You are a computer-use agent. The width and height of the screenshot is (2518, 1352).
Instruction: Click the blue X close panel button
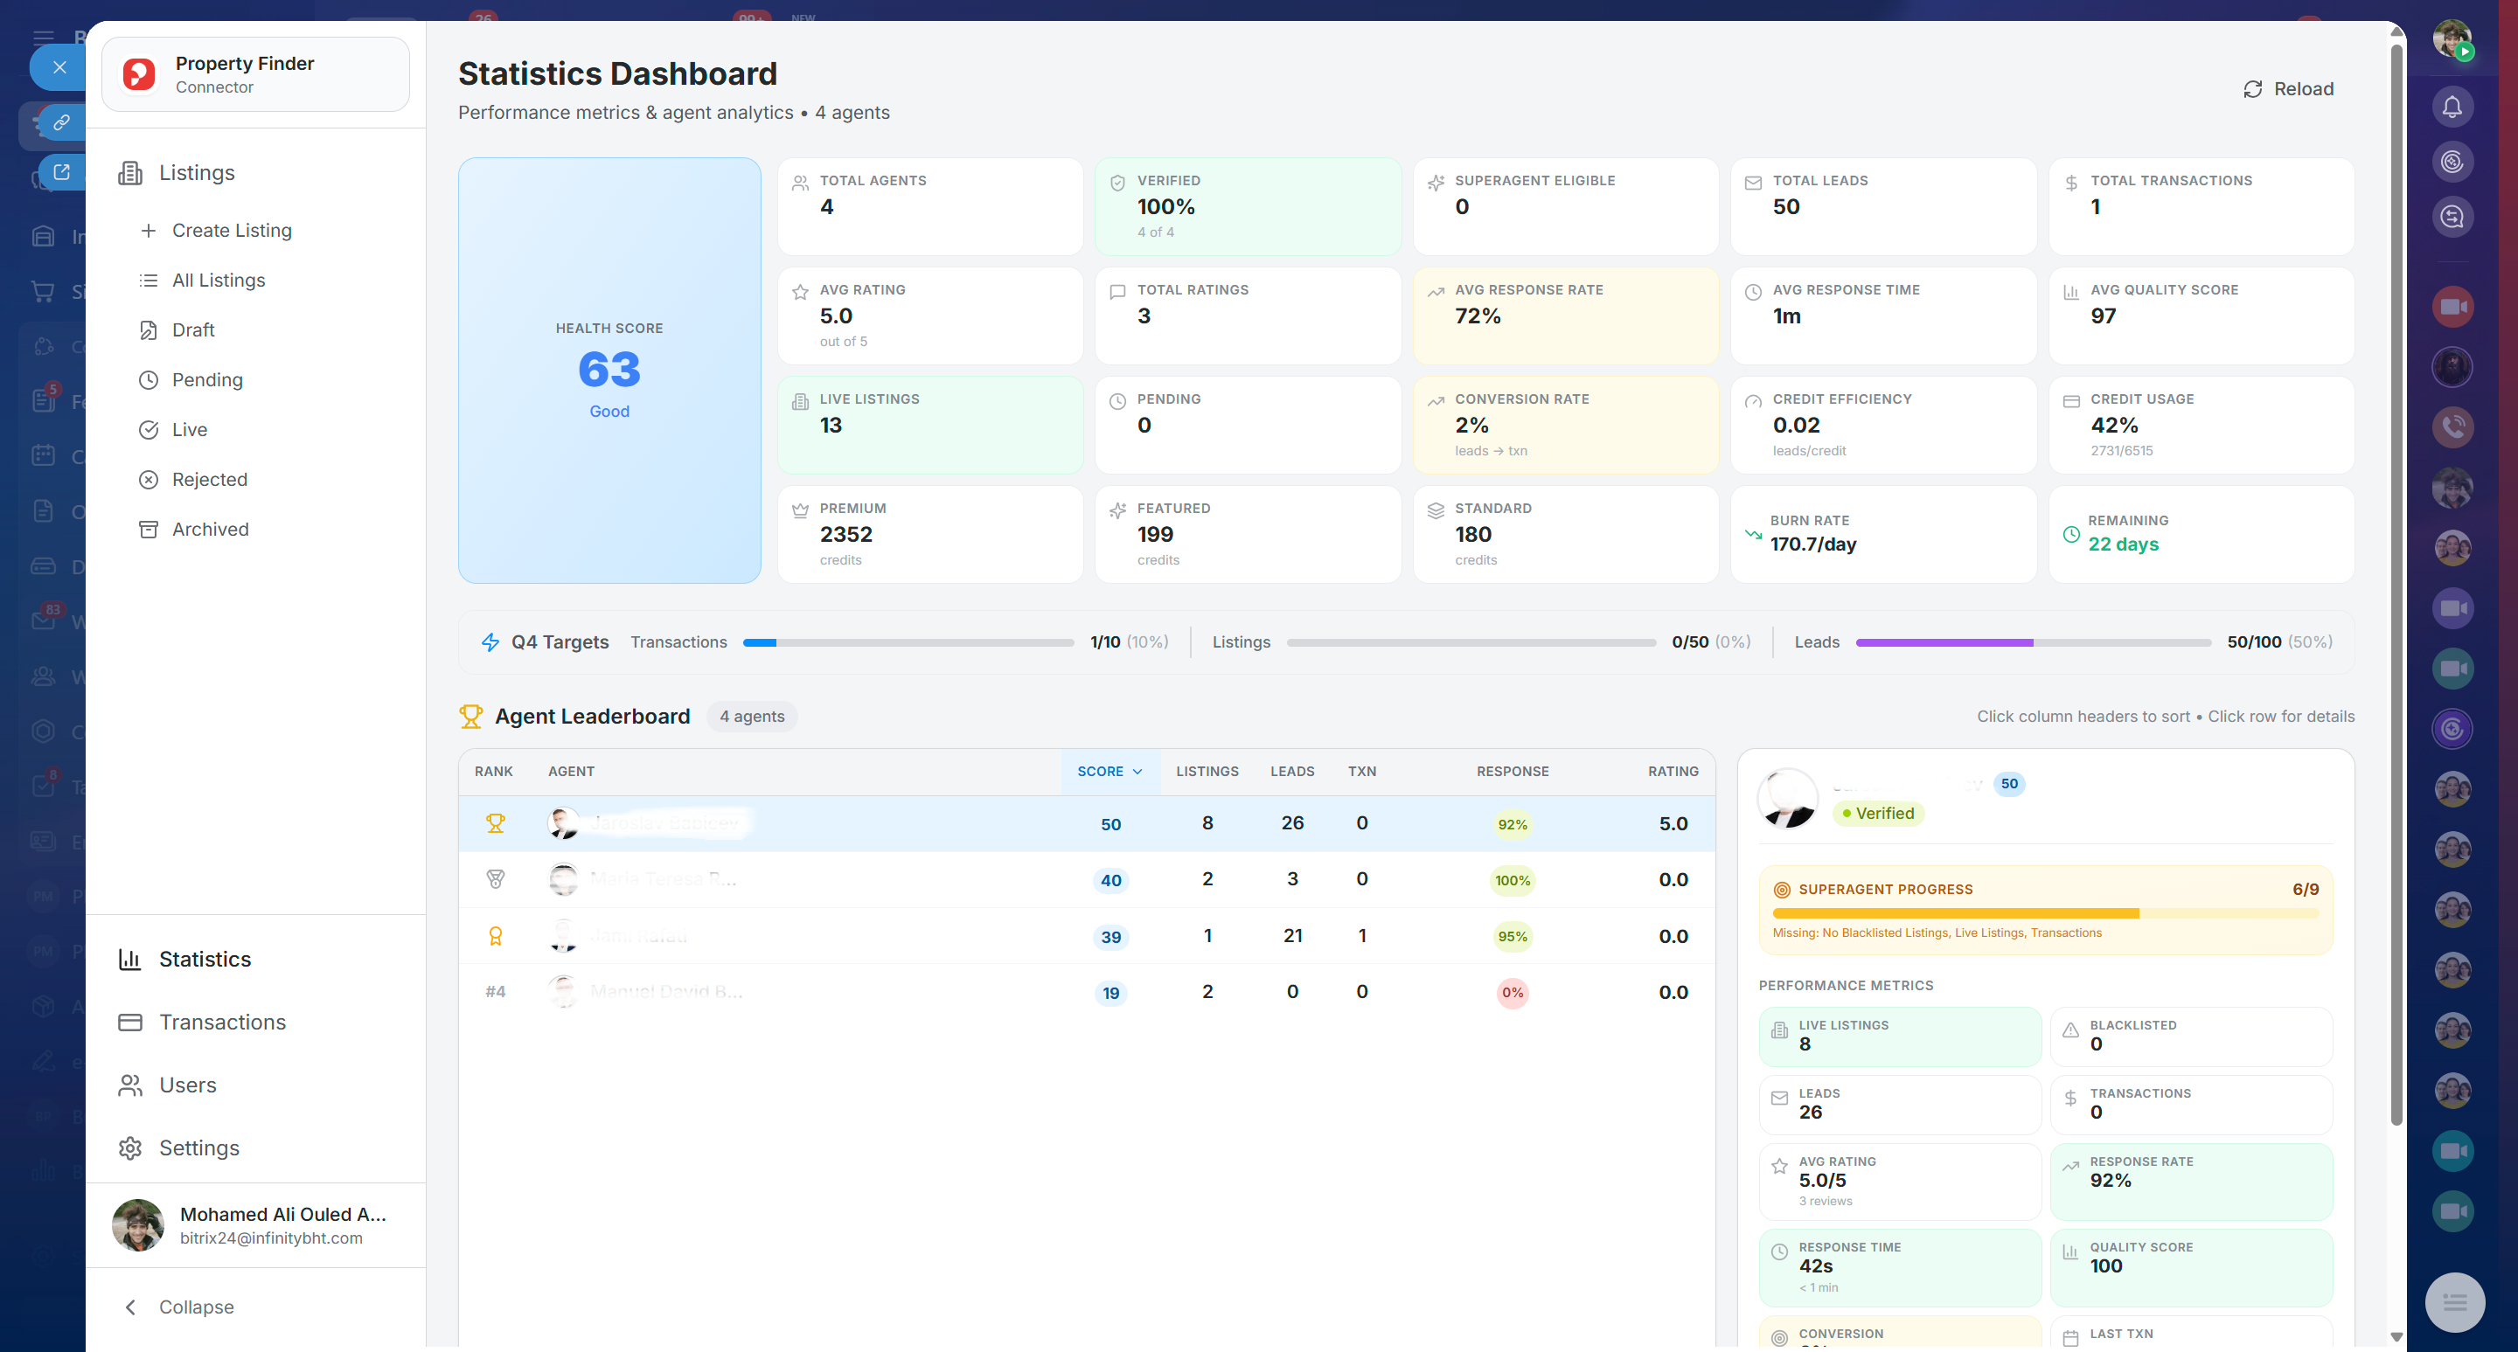[59, 67]
